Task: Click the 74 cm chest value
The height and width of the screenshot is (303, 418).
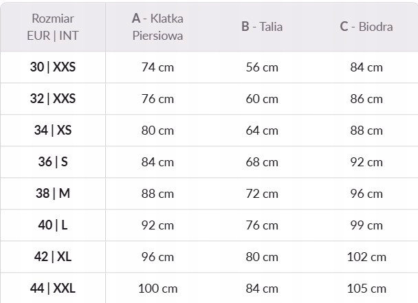Action: (157, 67)
